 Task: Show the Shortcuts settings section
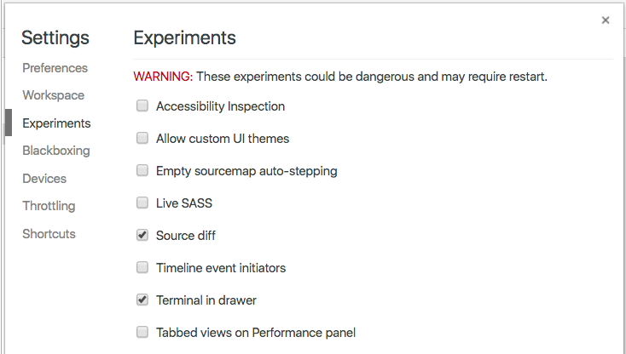[49, 234]
